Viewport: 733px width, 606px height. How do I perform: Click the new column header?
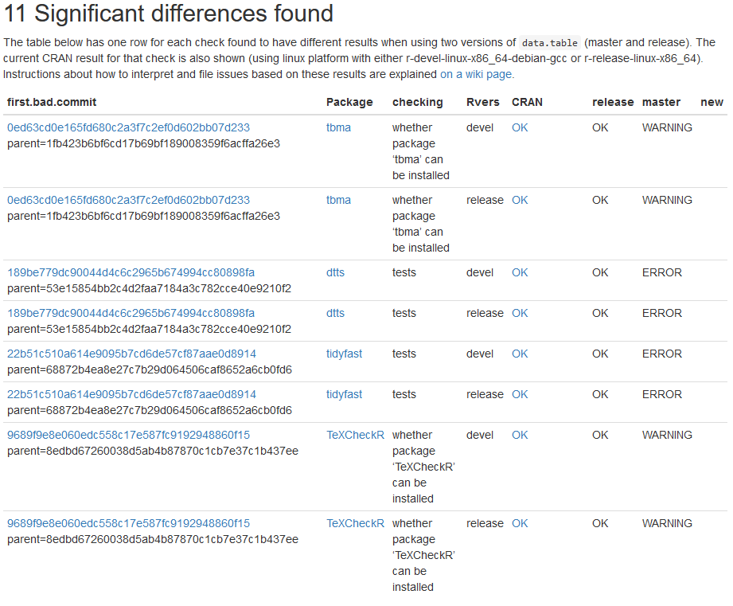pos(712,102)
